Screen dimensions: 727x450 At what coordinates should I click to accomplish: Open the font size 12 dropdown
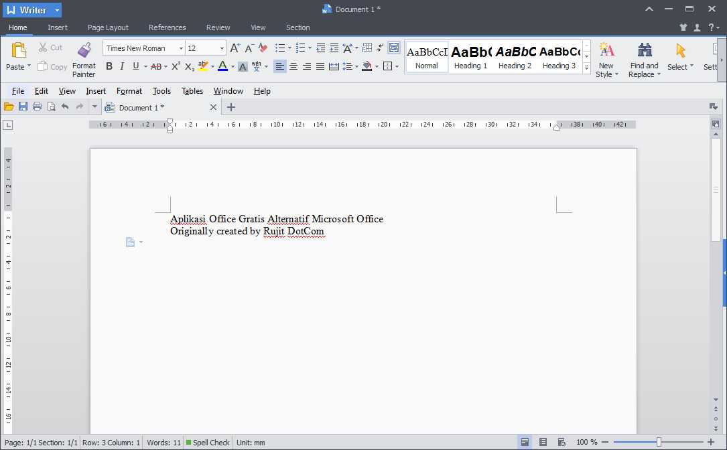pos(222,48)
